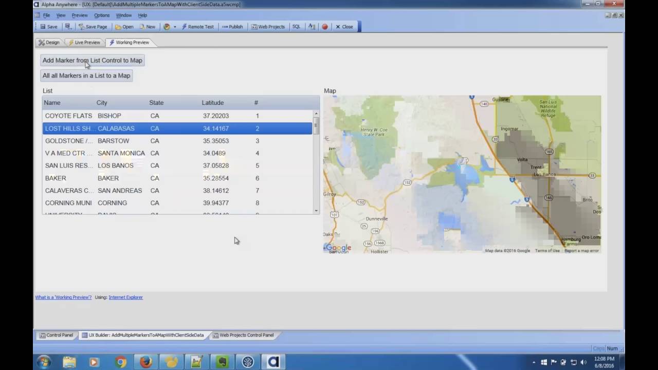658x370 pixels.
Task: Click the list scrollbar down arrow
Action: (x=316, y=210)
